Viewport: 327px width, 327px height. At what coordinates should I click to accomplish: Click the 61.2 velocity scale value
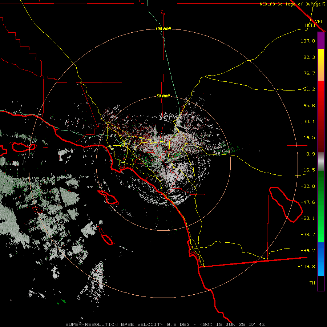[x=309, y=89]
